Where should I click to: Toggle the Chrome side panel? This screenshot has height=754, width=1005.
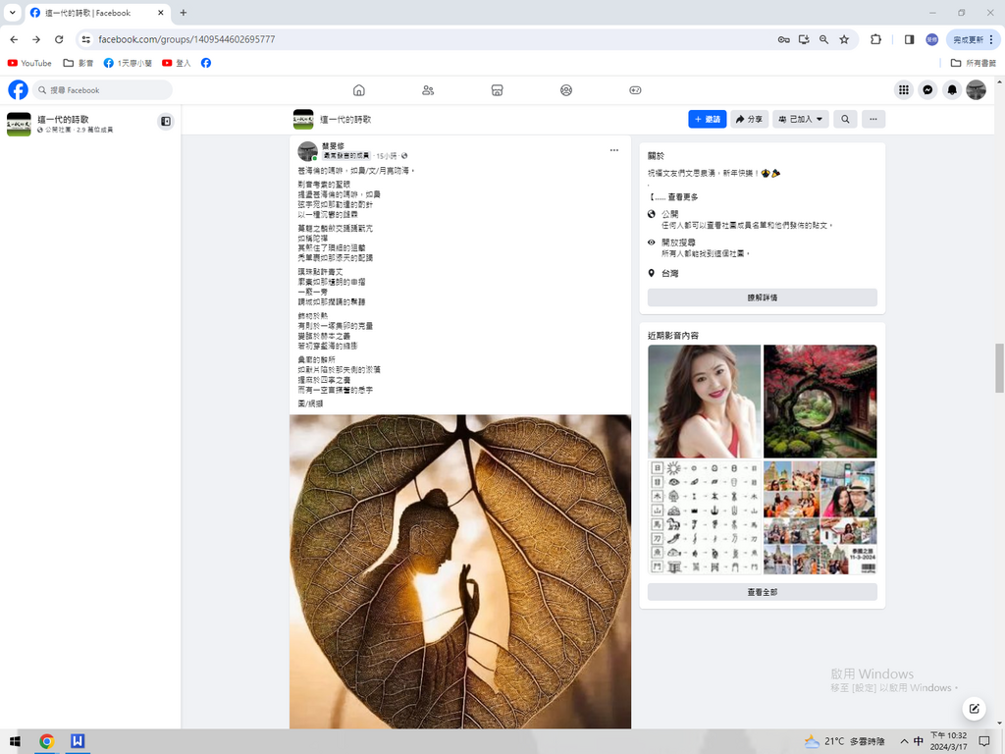(909, 39)
